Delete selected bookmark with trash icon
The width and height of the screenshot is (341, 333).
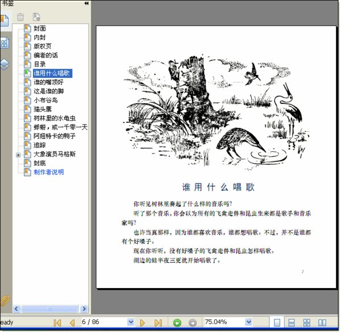20,17
